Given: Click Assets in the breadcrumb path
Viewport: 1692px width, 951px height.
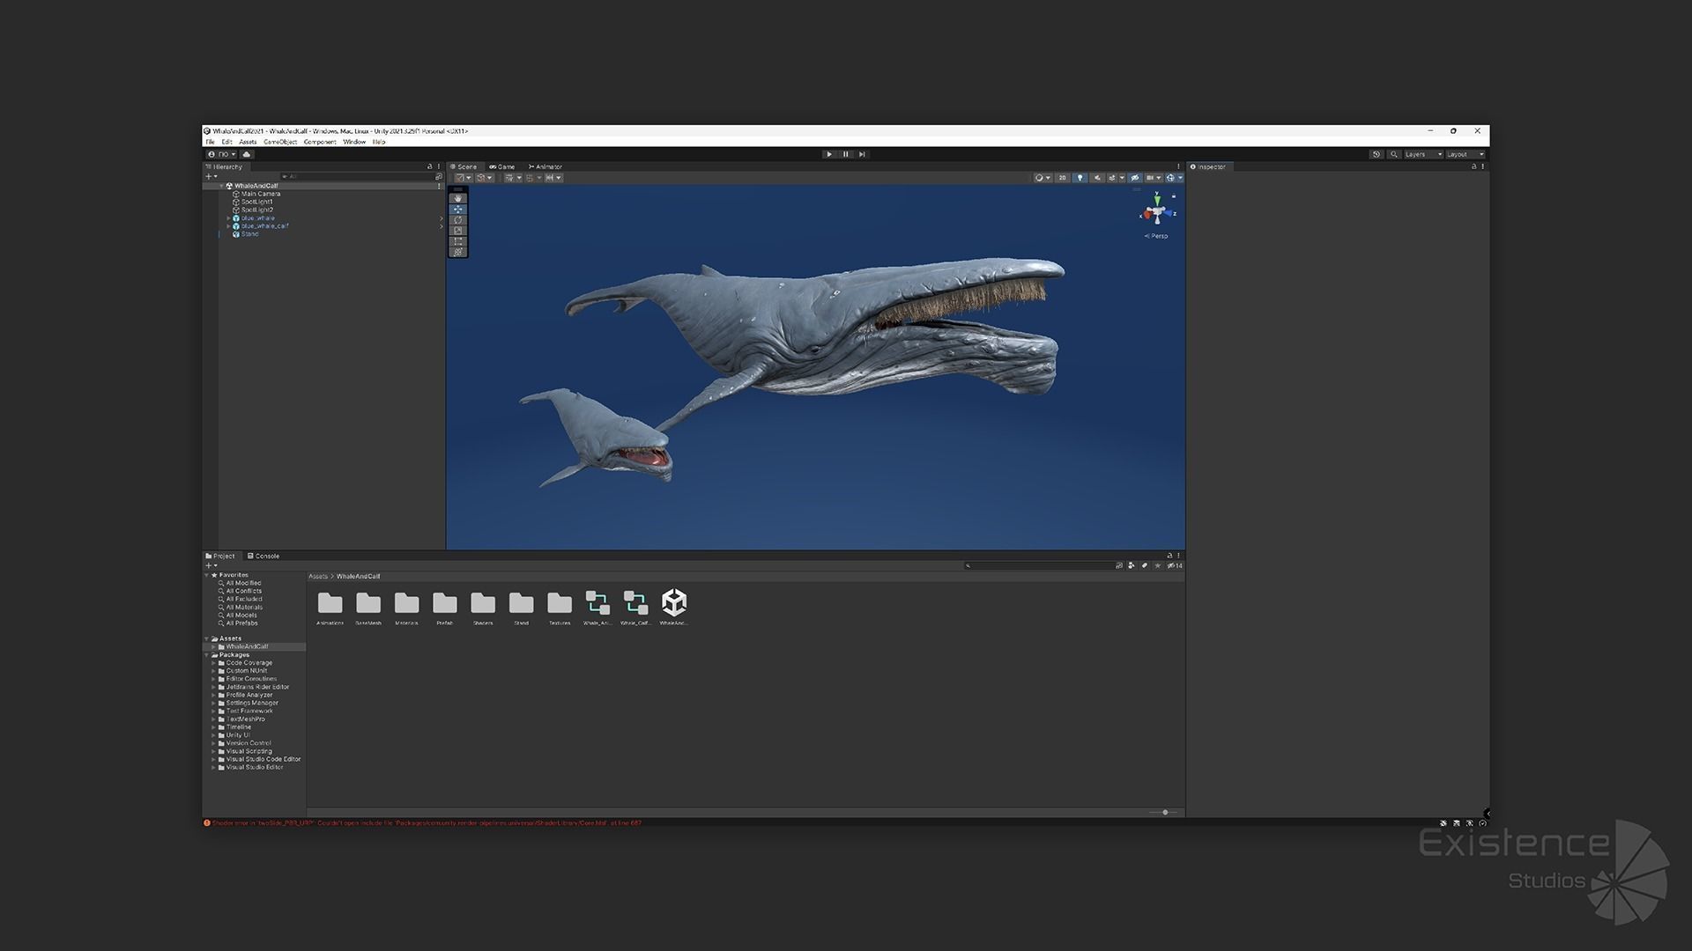Looking at the screenshot, I should (318, 577).
